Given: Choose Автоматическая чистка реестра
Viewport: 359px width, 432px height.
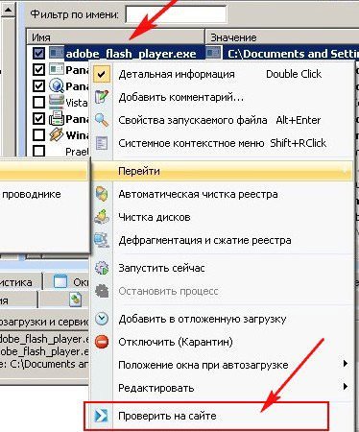Looking at the screenshot, I should click(x=223, y=194).
